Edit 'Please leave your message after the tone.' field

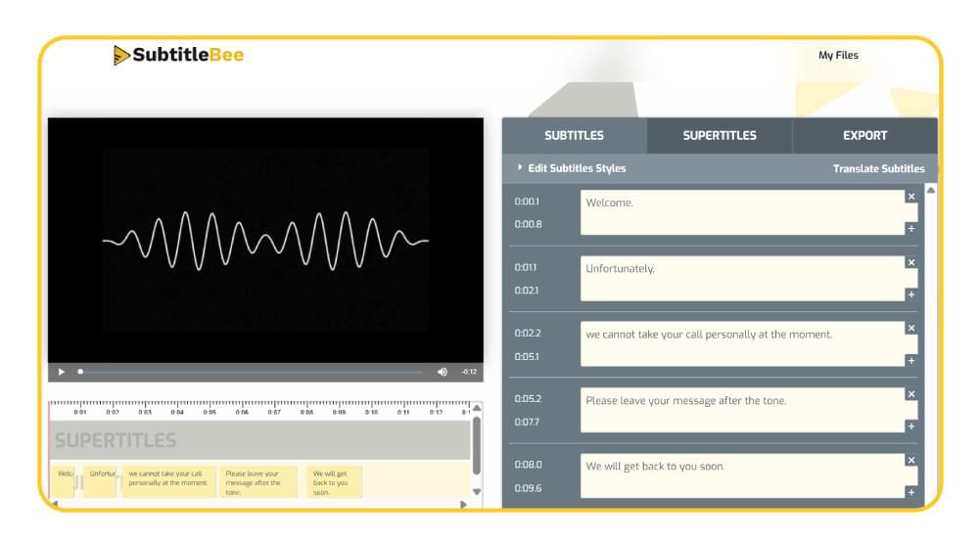pyautogui.click(x=742, y=410)
